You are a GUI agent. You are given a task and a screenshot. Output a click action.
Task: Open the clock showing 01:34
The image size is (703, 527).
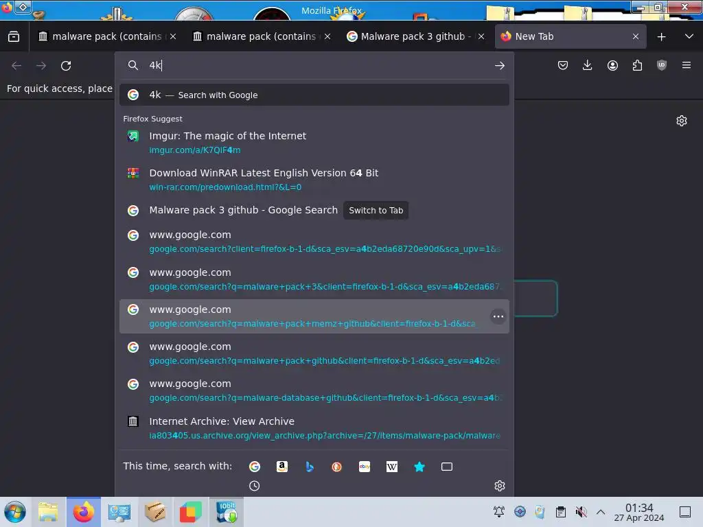[639, 512]
